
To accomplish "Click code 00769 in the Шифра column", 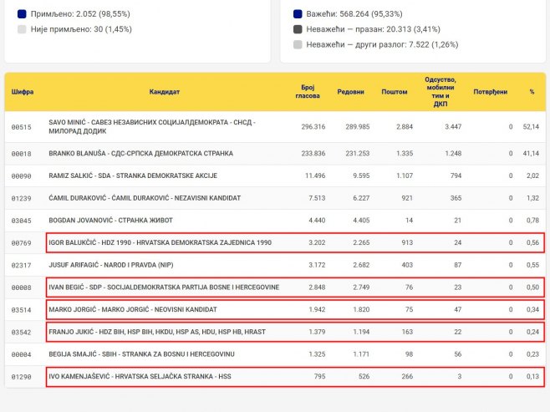I will pyautogui.click(x=22, y=243).
